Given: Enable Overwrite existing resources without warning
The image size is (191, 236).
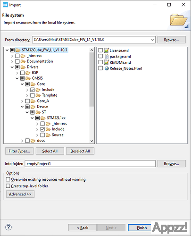Looking at the screenshot, I should click(8, 179).
